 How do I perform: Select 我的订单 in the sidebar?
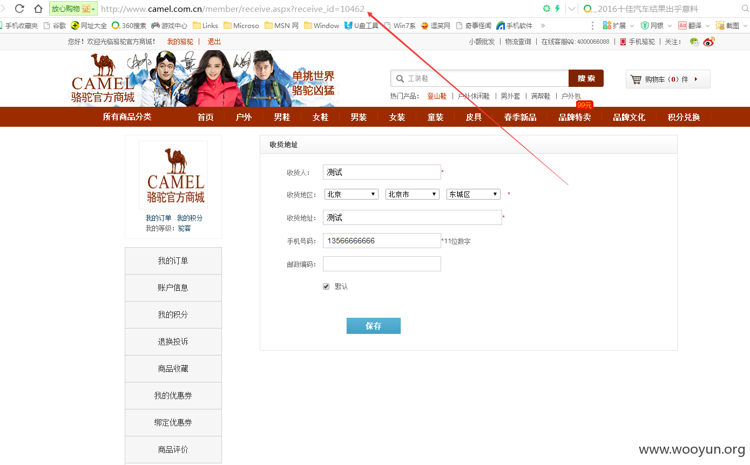coord(173,261)
